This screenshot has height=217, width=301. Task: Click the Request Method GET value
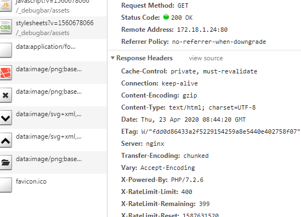pyautogui.click(x=183, y=5)
